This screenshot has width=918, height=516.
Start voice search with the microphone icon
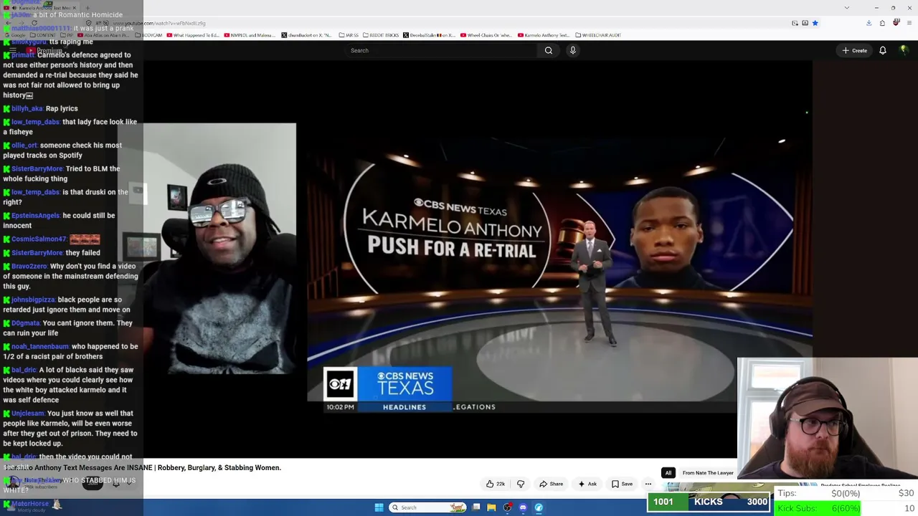572,50
